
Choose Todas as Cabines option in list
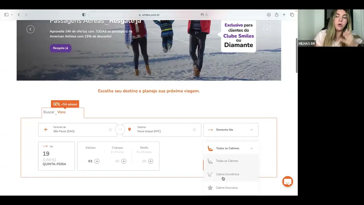(x=231, y=161)
